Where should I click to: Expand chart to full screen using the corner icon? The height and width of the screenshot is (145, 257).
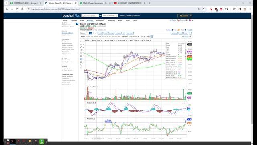pos(190,33)
